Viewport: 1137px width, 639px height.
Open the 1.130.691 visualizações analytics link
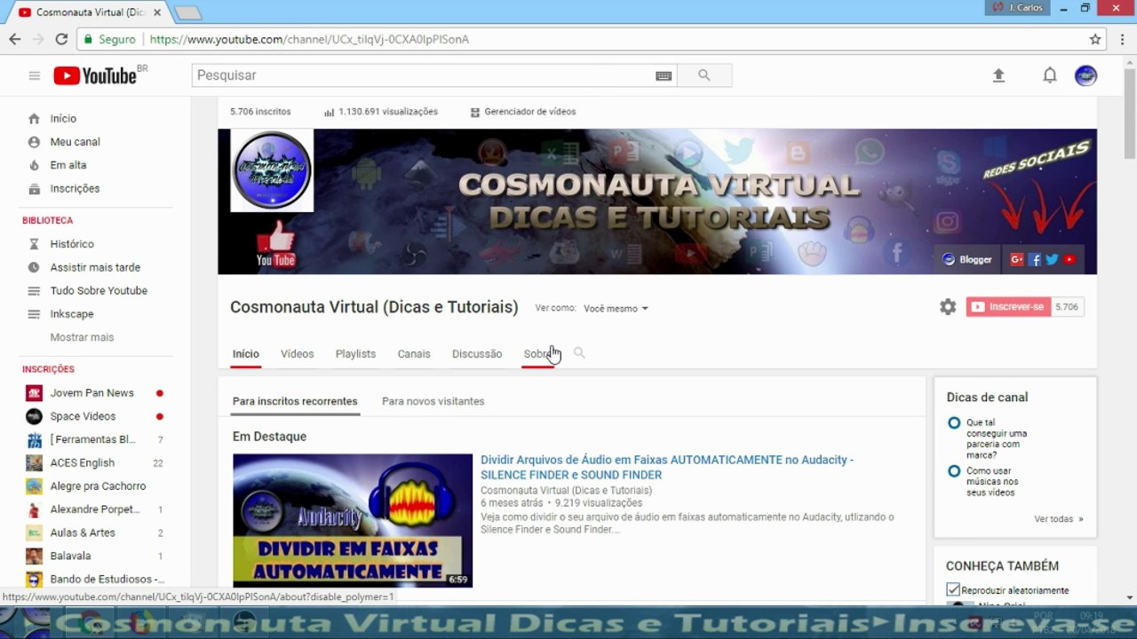click(381, 112)
